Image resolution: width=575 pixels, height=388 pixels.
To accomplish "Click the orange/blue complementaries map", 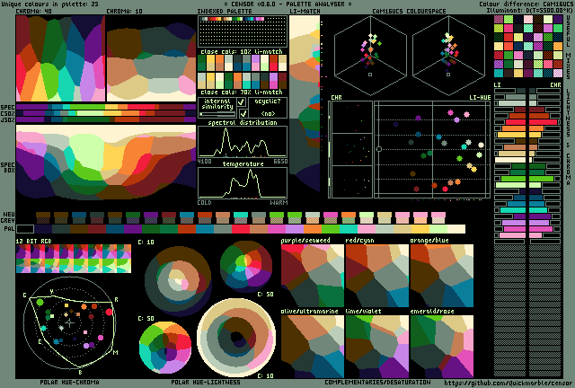I will point(441,278).
